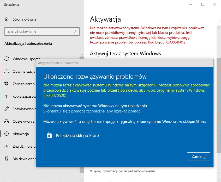Screen dimensions: 221x182
Task: Click the Dla deweloperów tools icon
Action: 7,159
